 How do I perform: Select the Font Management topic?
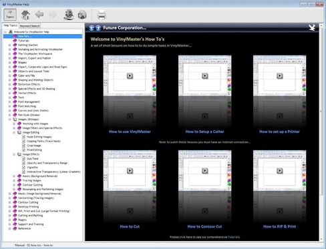tap(29, 102)
